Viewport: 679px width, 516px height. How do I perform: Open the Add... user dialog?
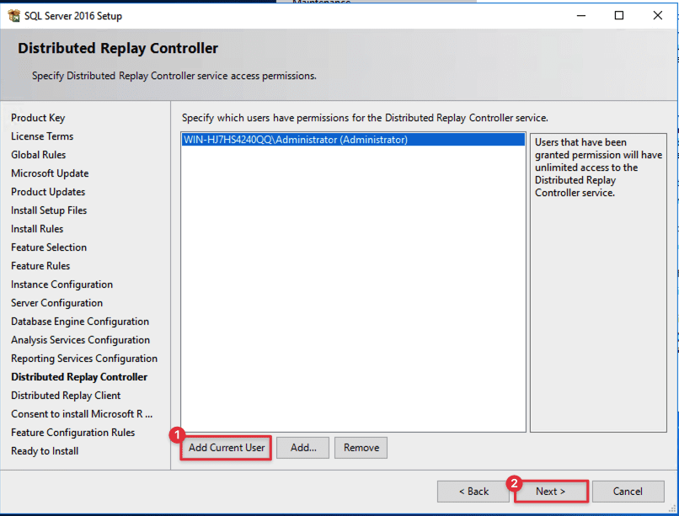[303, 448]
